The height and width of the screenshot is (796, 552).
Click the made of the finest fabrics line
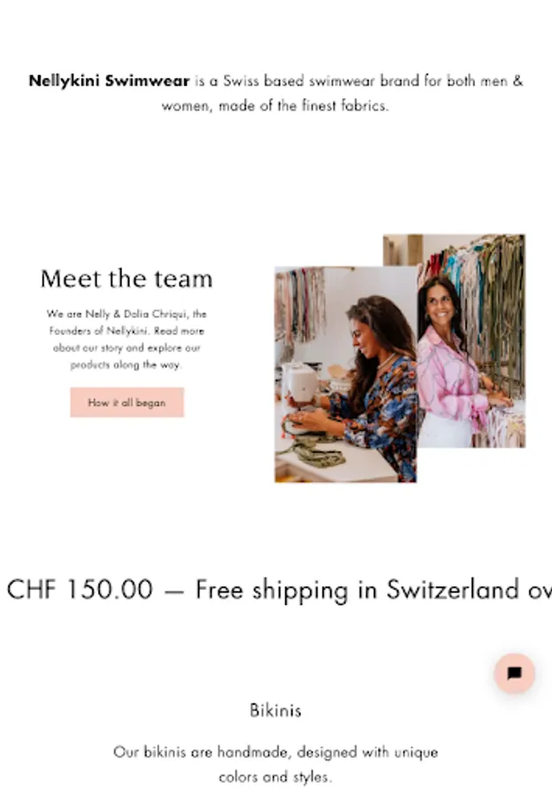click(275, 105)
